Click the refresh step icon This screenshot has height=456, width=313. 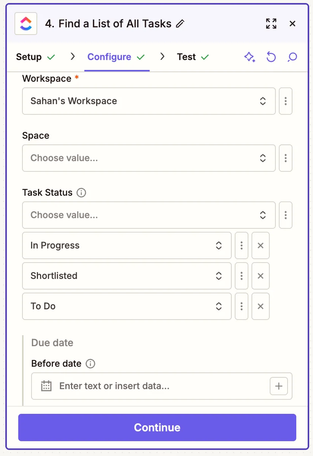tap(271, 57)
